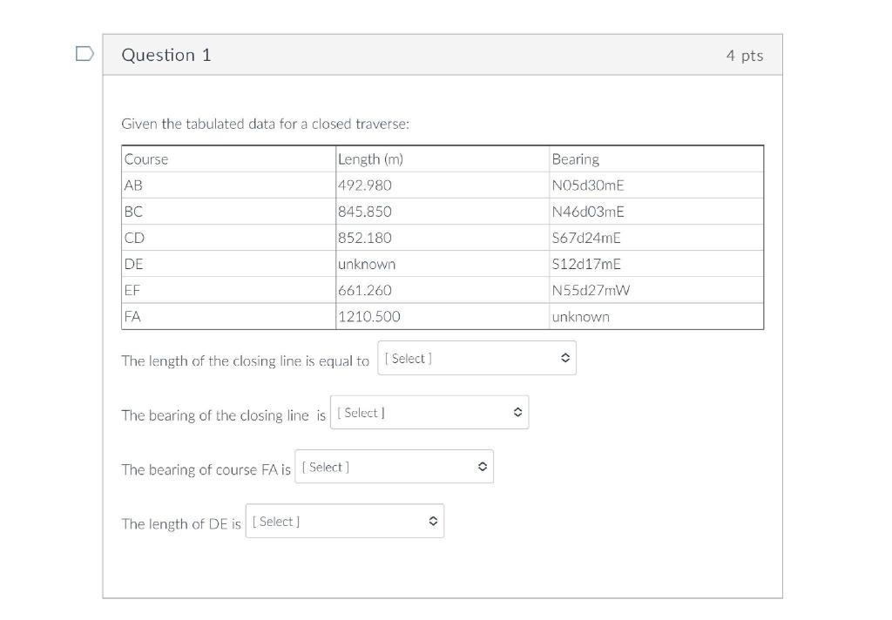Open the closing line bearing Select dropdown
Viewport: 892px width, 620px height.
click(x=429, y=412)
